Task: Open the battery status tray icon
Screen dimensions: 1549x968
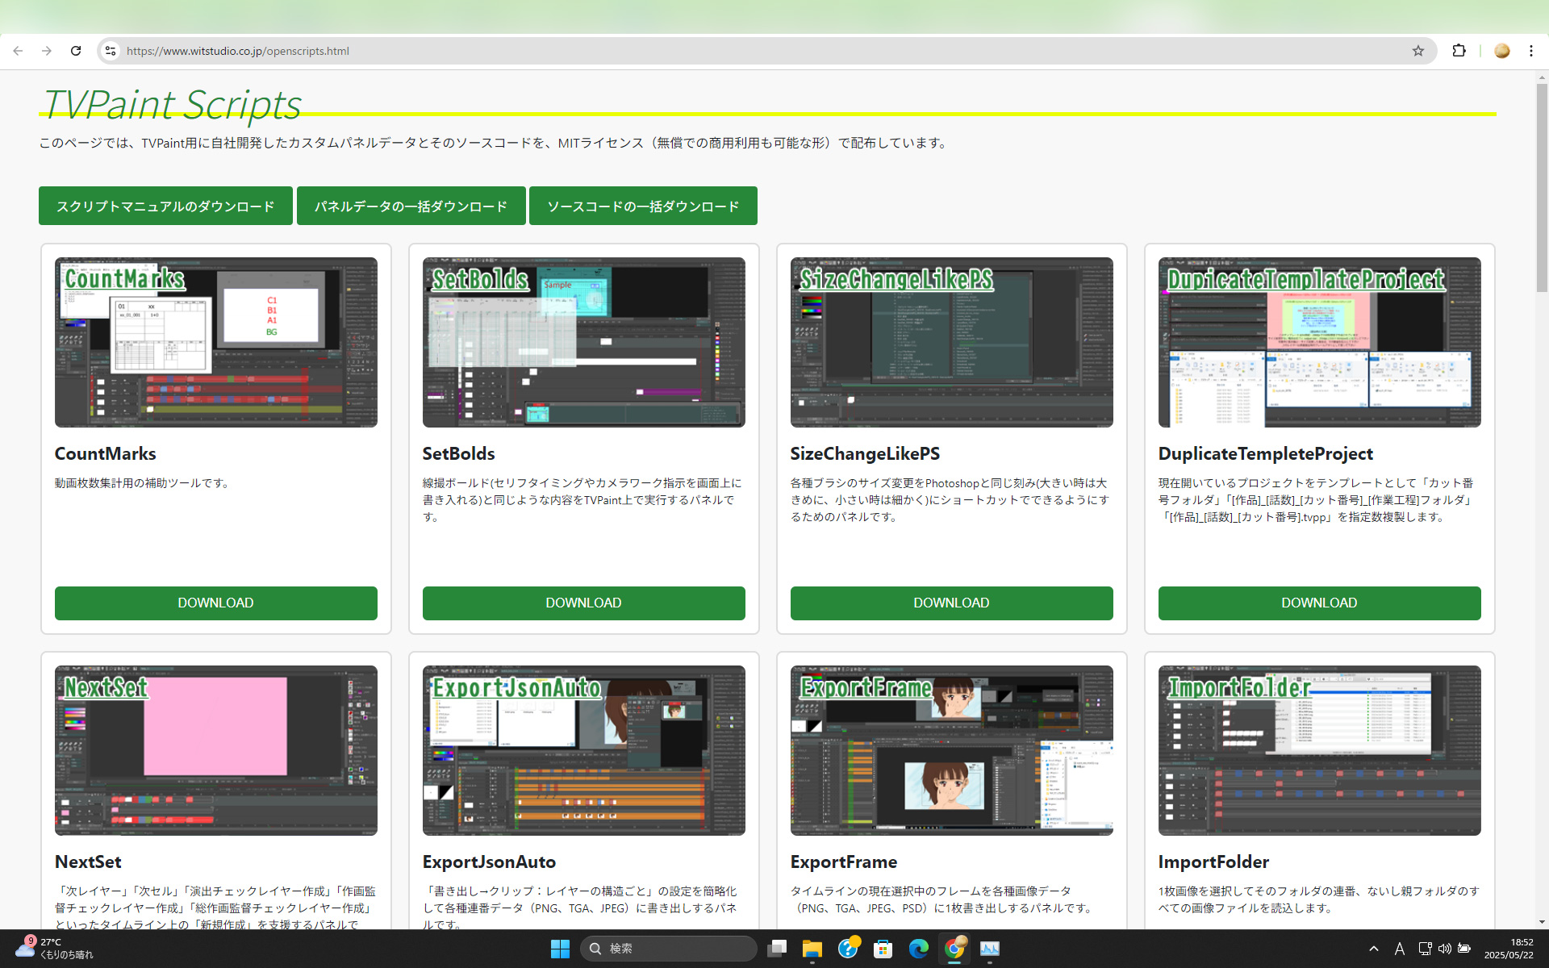Action: coord(1464,949)
